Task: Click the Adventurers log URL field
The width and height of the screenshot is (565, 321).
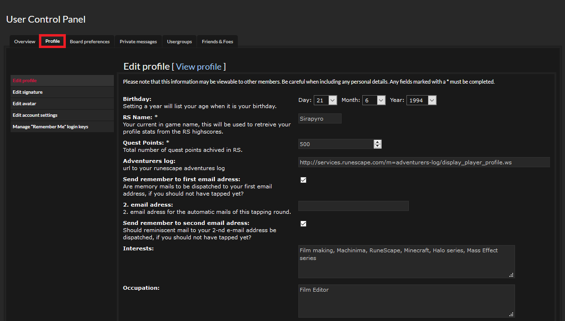Action: (x=424, y=162)
